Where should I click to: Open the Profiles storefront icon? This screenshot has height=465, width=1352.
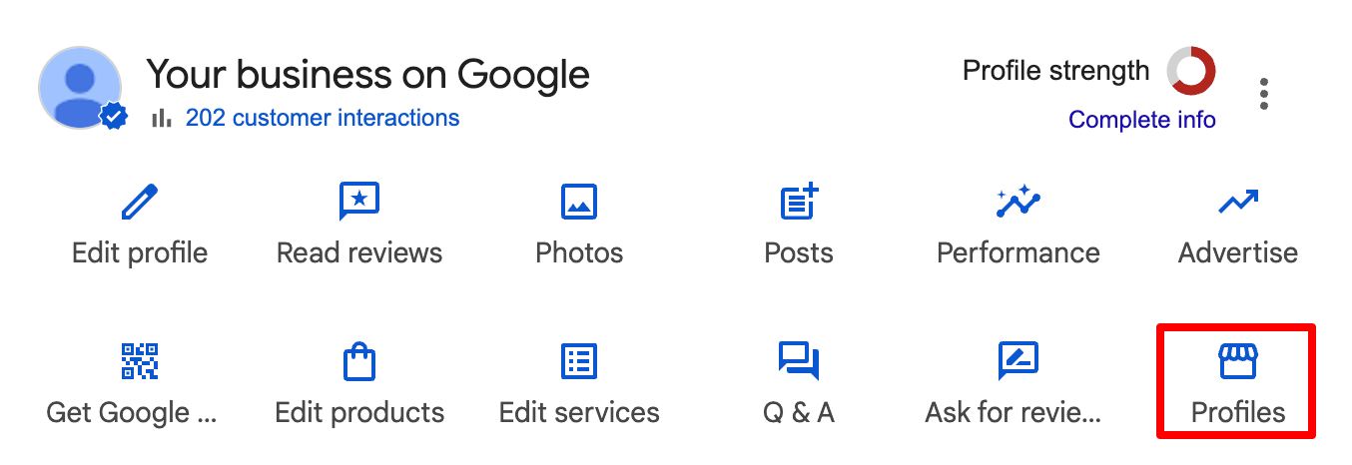pos(1238,361)
